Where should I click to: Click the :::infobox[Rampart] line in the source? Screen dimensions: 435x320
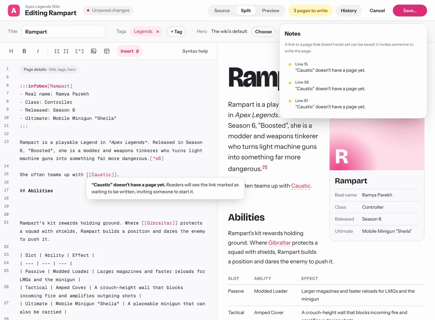pos(46,86)
